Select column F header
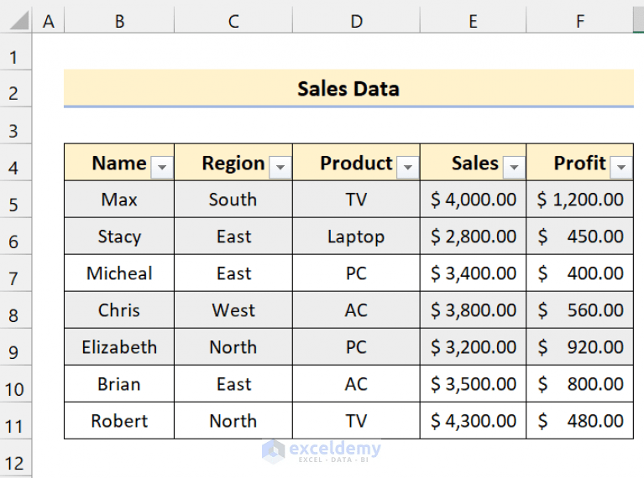This screenshot has height=478, width=644. coord(580,20)
